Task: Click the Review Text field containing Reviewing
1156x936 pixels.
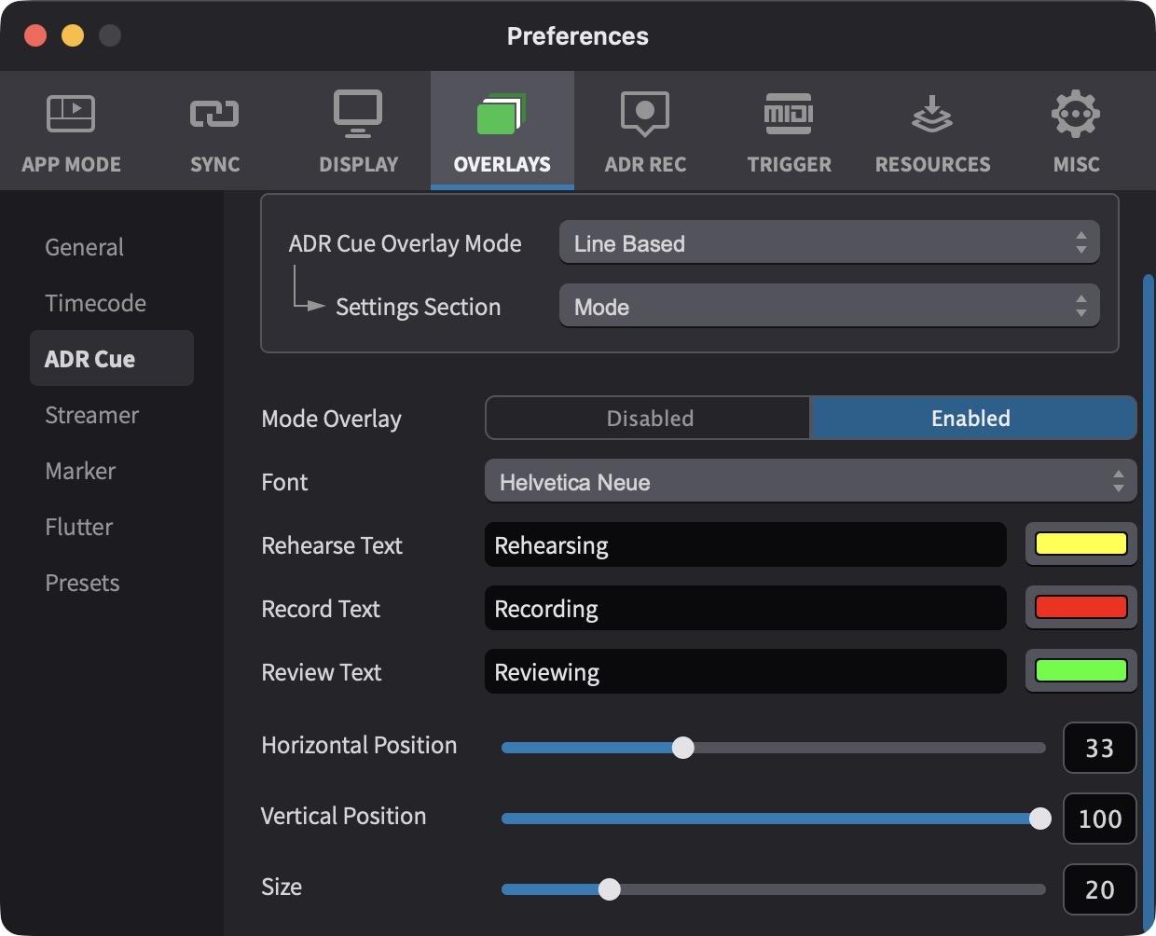Action: [746, 671]
